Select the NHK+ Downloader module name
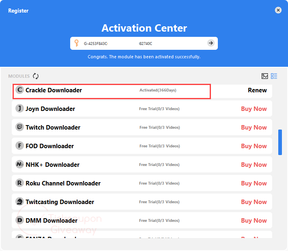288x251 pixels. click(x=53, y=165)
